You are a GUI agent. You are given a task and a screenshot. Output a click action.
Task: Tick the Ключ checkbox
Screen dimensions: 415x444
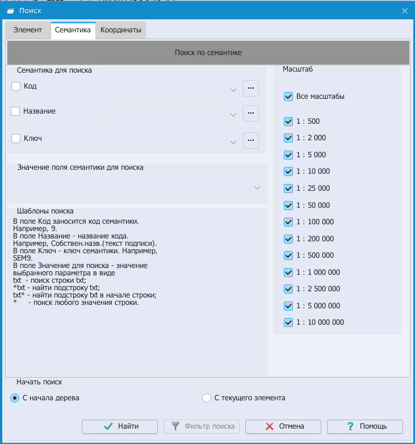pos(16,138)
